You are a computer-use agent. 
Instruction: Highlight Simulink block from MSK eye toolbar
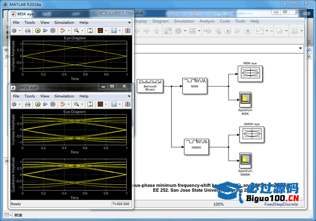pyautogui.click(x=63, y=30)
